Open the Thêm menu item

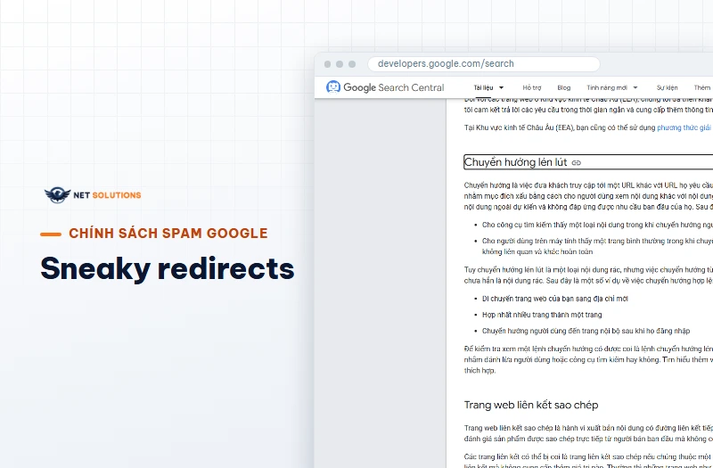[x=702, y=87]
